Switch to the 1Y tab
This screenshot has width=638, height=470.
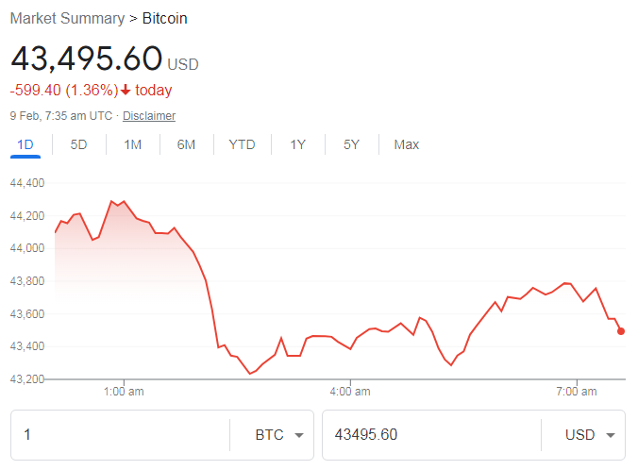point(297,144)
